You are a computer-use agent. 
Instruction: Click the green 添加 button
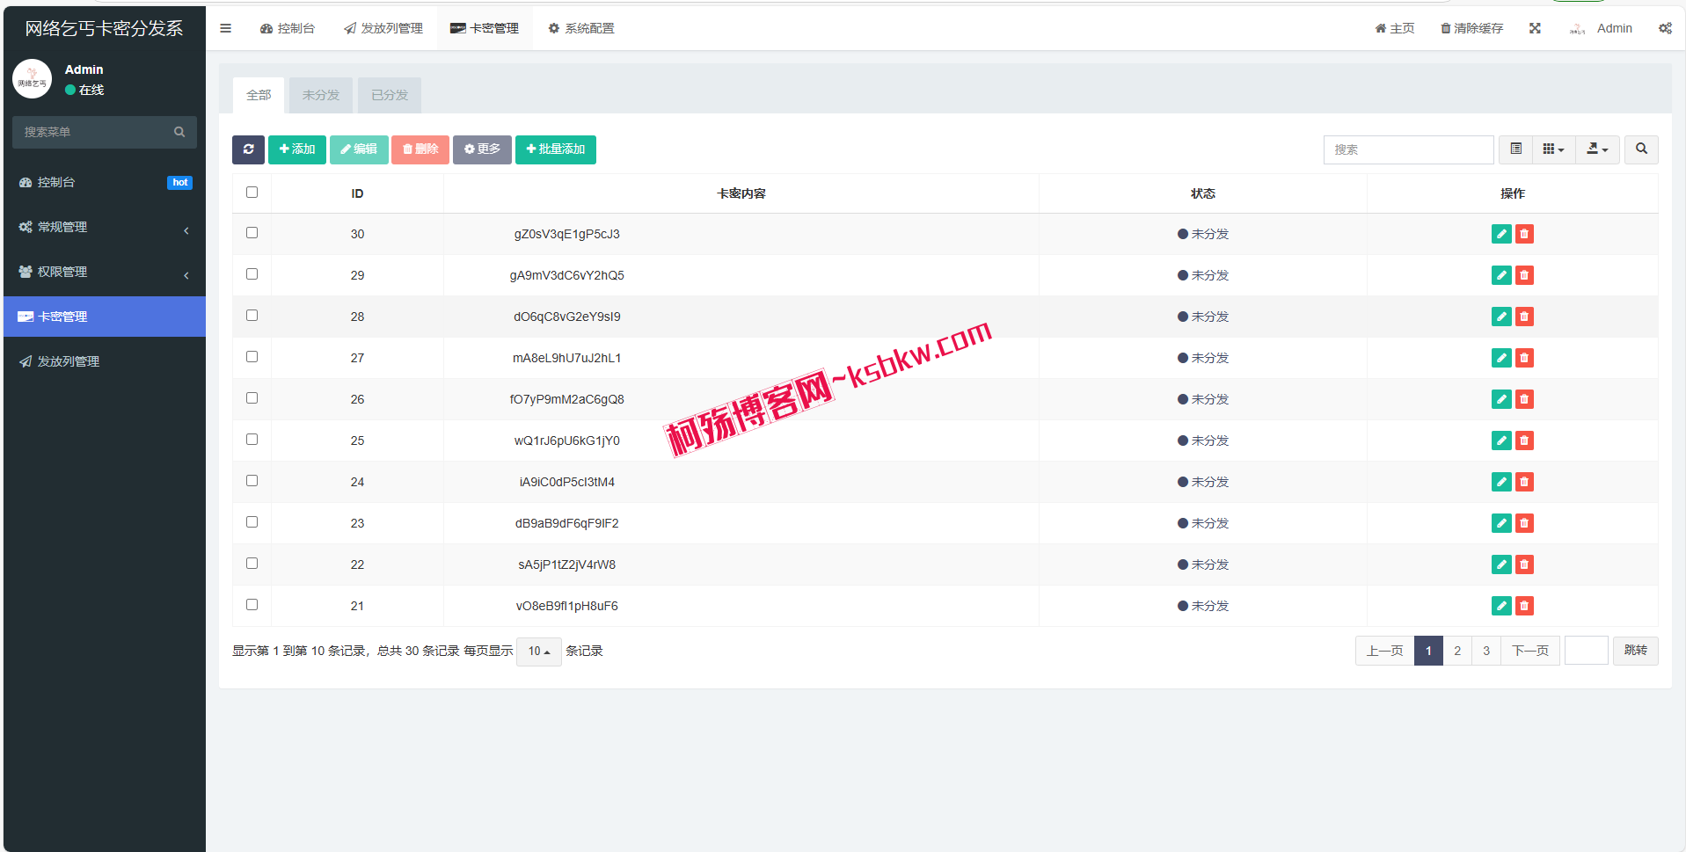tap(297, 149)
